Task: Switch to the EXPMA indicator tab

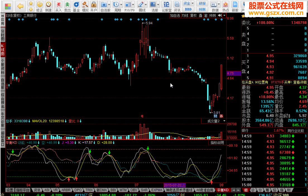Action: [157, 190]
